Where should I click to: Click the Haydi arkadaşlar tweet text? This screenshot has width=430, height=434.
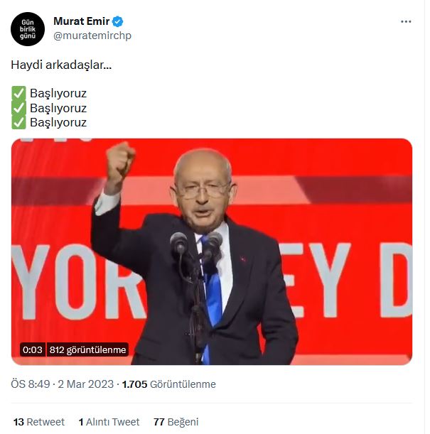[x=61, y=65]
